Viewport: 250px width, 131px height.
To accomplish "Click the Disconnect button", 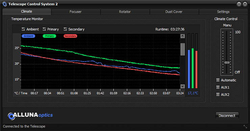I will coord(227,116).
